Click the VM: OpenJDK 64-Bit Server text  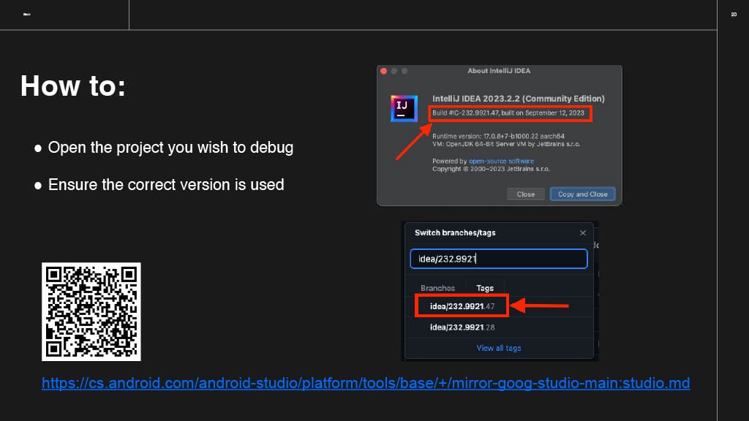[x=506, y=144]
